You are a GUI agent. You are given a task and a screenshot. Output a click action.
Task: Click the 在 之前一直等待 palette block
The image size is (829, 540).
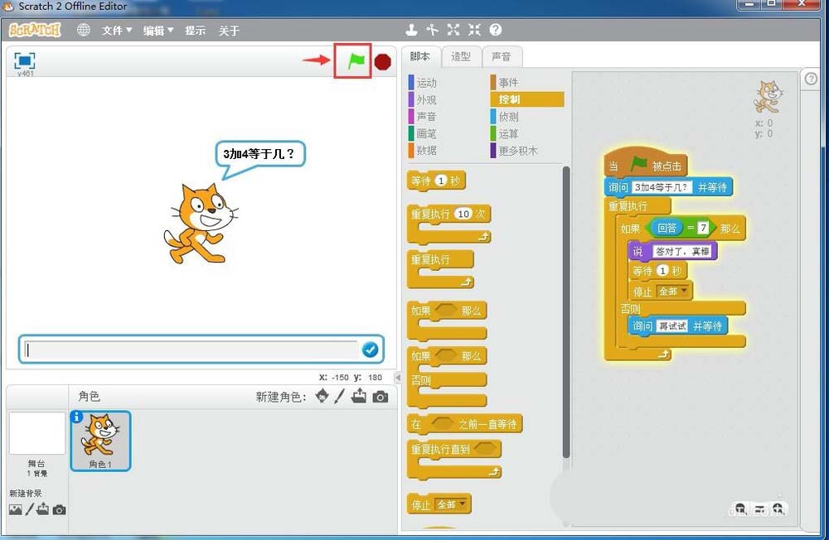click(464, 424)
